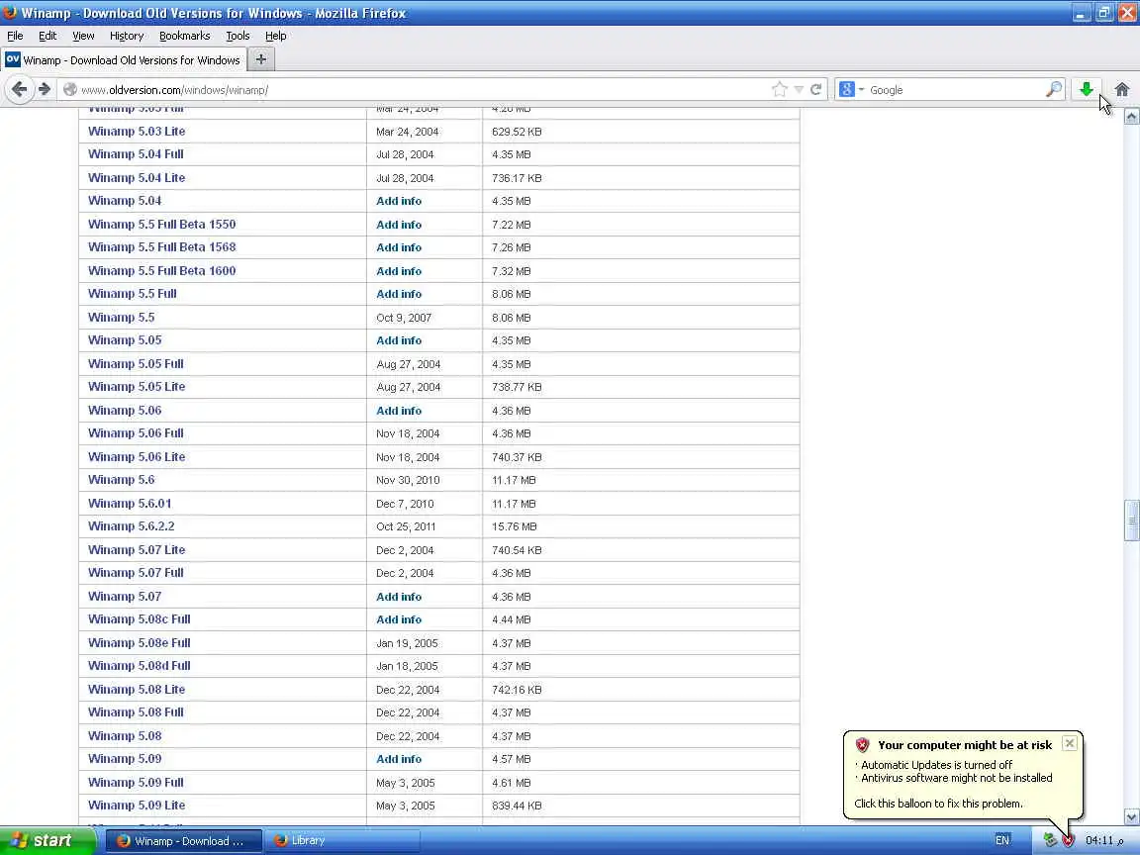Viewport: 1140px width, 855px height.
Task: Open the Winamp 5.6.01 link
Action: pos(131,503)
